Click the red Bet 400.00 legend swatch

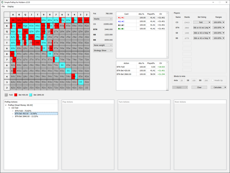point(16,95)
